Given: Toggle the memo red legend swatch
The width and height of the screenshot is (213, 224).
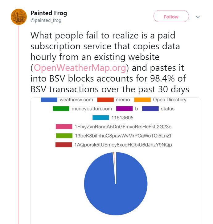Looking at the screenshot, I should coord(105,100).
